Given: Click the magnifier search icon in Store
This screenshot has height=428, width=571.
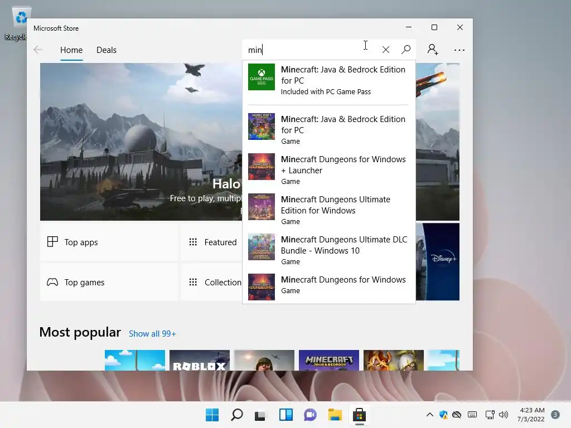Looking at the screenshot, I should [406, 50].
